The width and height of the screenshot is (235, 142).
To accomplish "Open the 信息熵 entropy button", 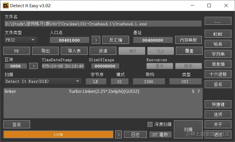I will [x=218, y=64].
